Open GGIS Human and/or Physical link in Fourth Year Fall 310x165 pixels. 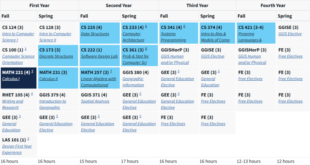[x=252, y=60]
